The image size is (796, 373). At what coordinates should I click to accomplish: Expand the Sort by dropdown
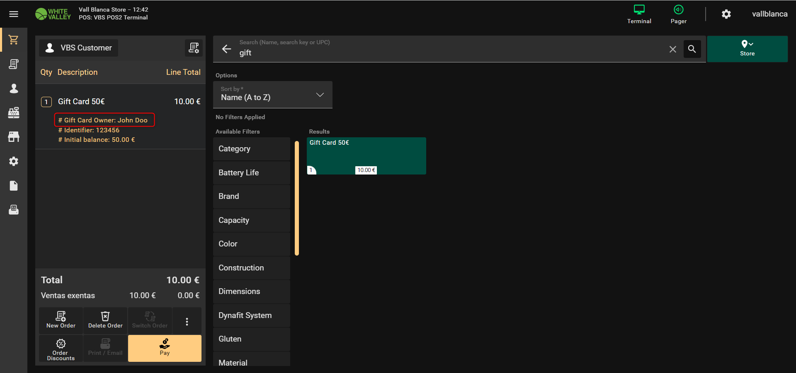pos(272,95)
